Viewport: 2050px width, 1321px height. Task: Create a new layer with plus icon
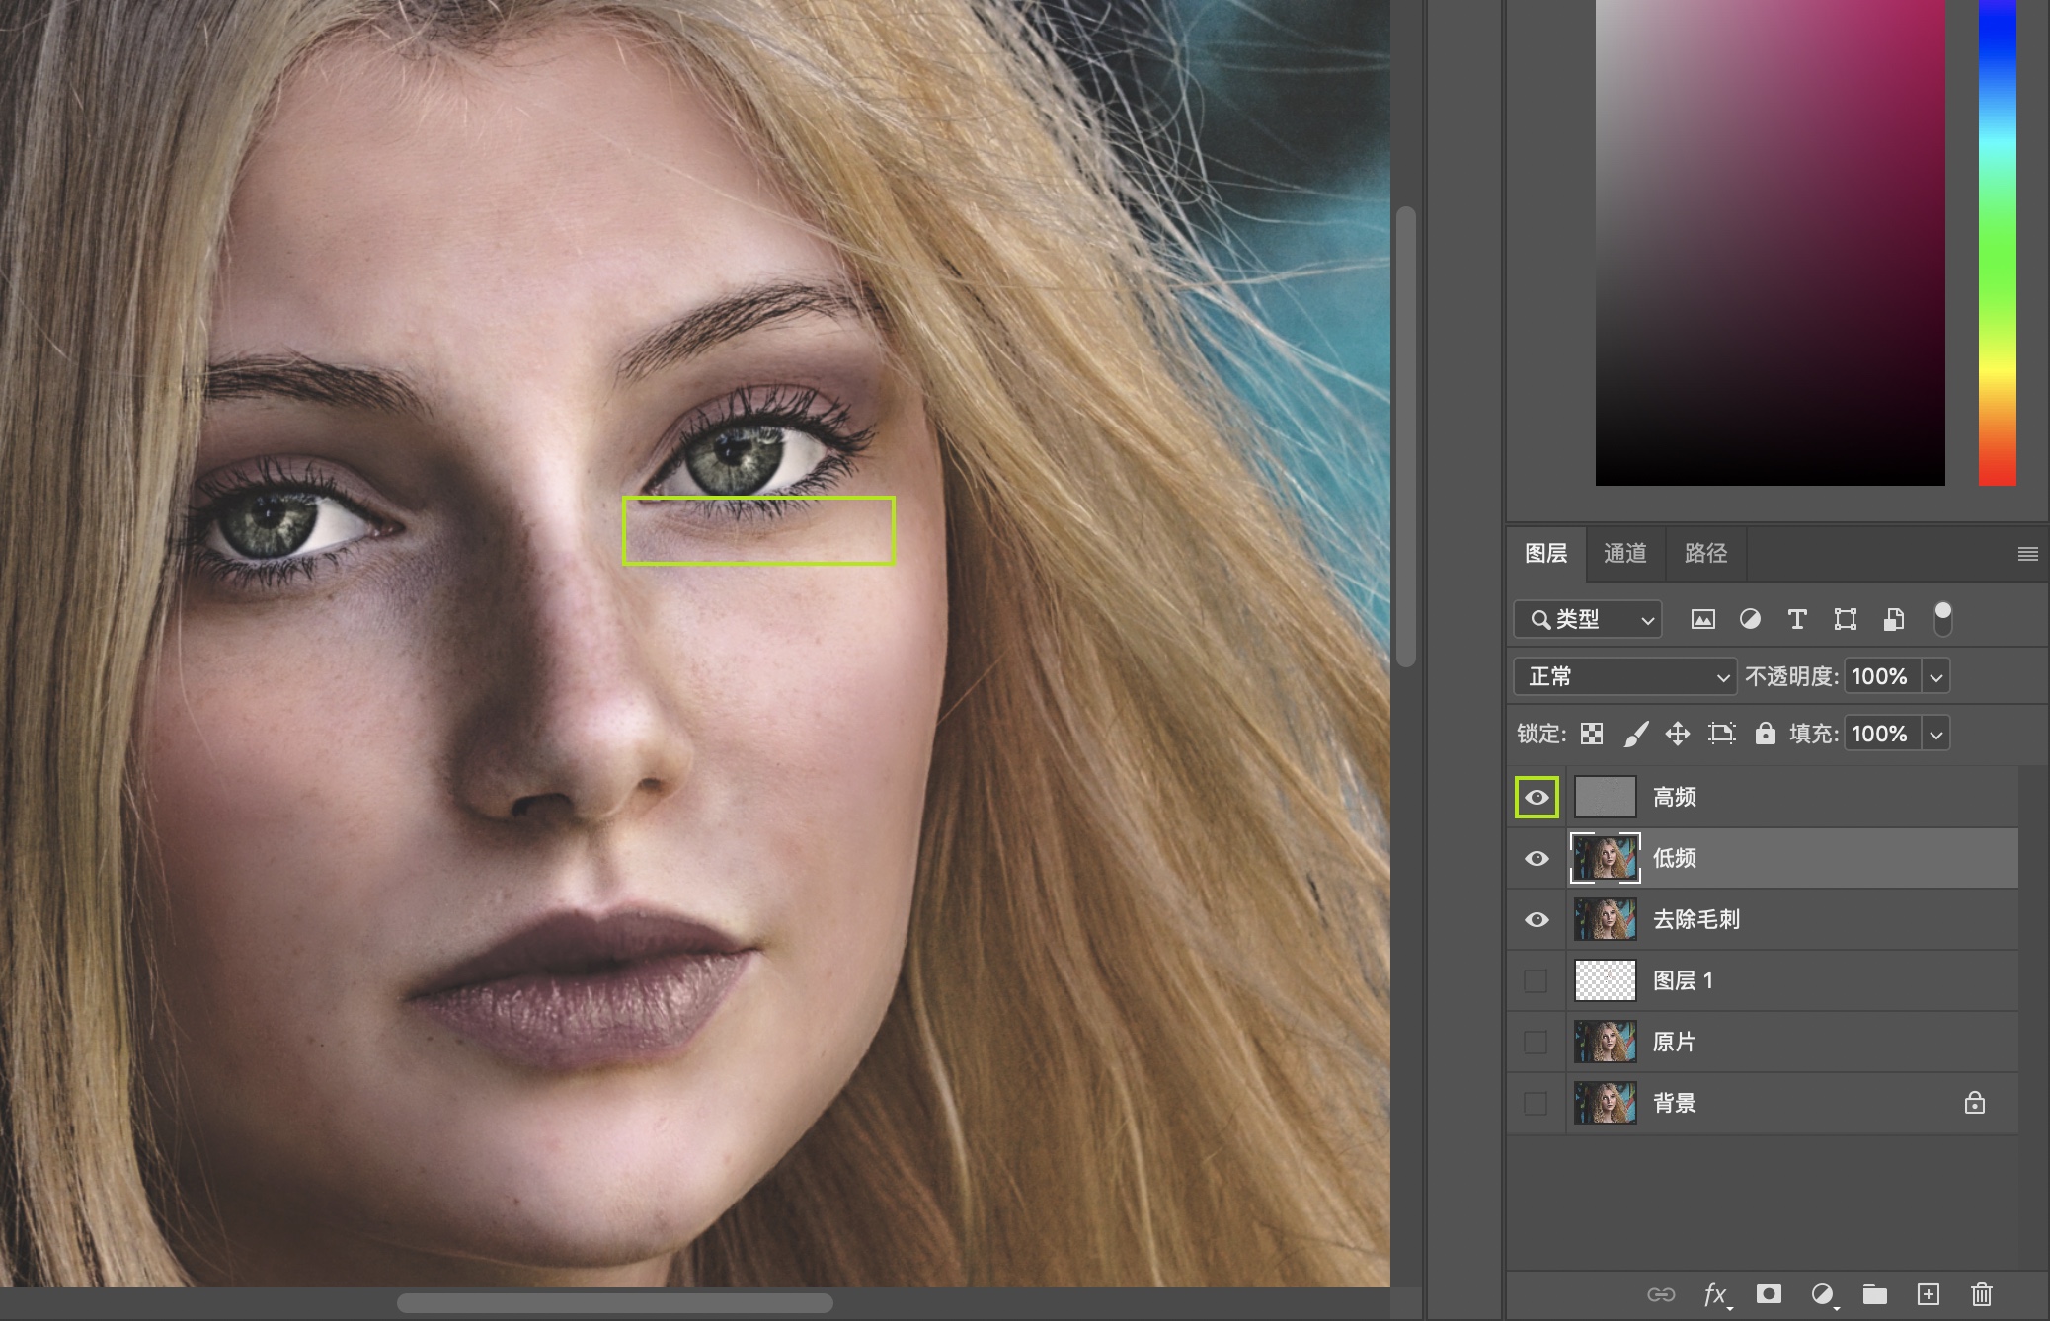pyautogui.click(x=1928, y=1293)
